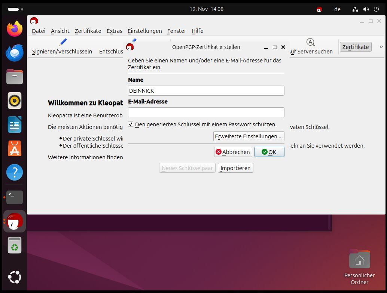Open Ubuntu App Center dock icon

click(15, 149)
